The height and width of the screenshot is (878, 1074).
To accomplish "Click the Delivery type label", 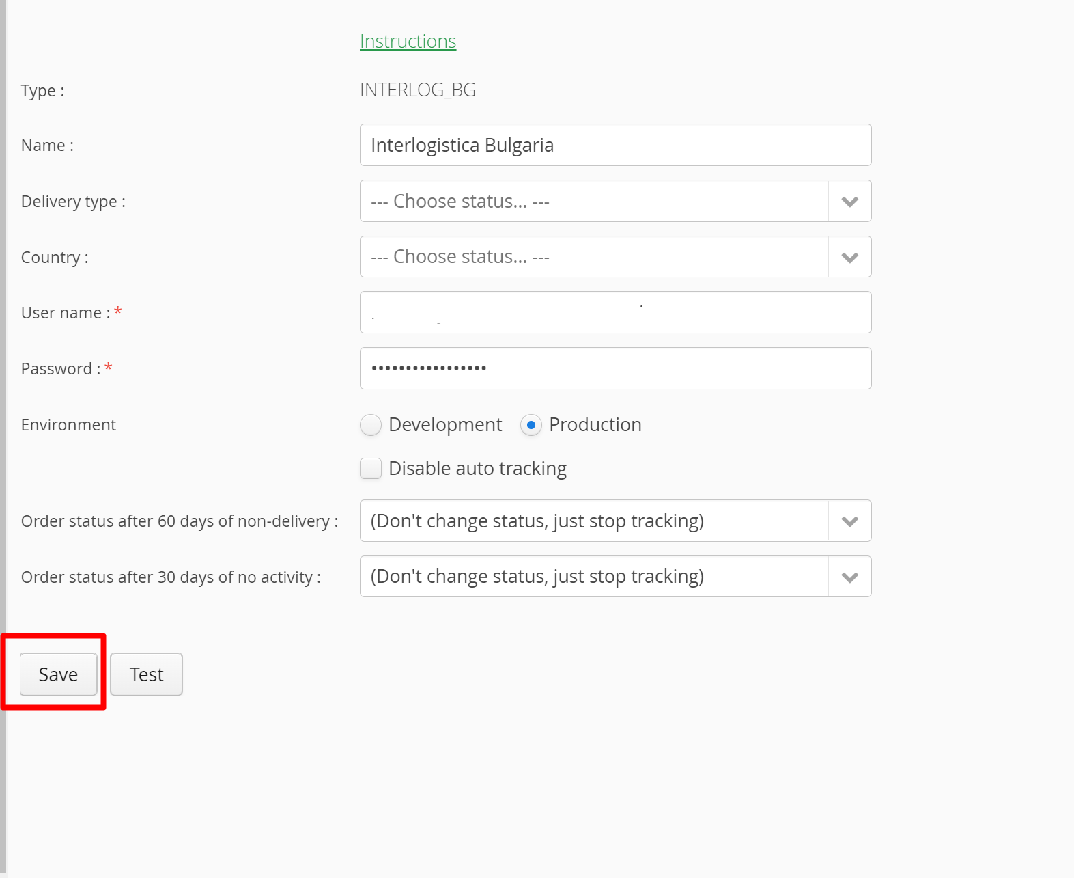I will (x=73, y=202).
